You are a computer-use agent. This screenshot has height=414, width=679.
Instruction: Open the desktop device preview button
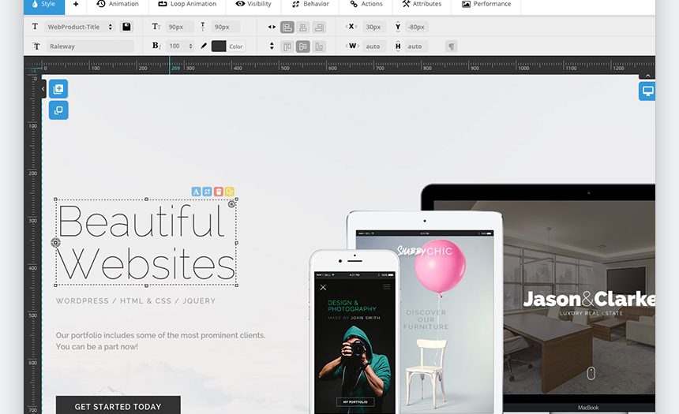pyautogui.click(x=647, y=91)
